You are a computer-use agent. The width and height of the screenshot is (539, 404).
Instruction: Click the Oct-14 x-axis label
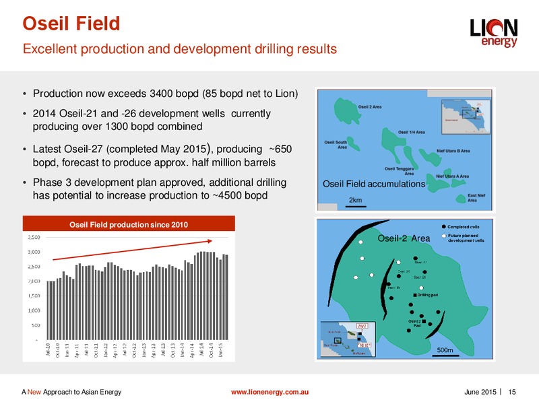click(x=211, y=349)
